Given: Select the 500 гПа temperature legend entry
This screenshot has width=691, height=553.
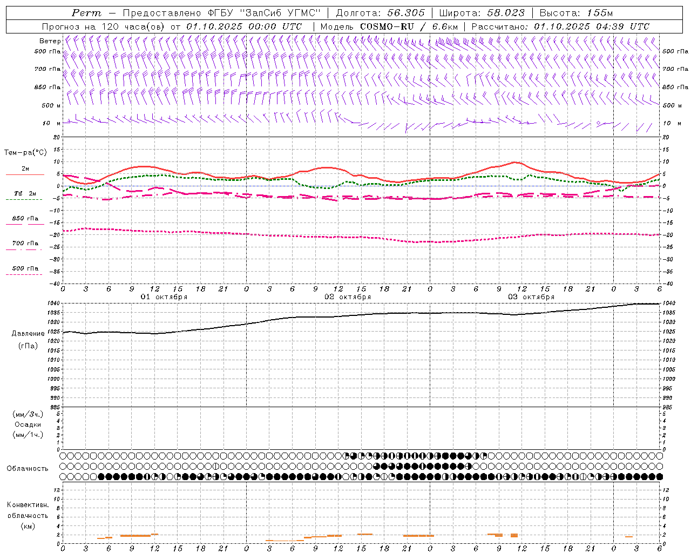Looking at the screenshot, I should [25, 268].
